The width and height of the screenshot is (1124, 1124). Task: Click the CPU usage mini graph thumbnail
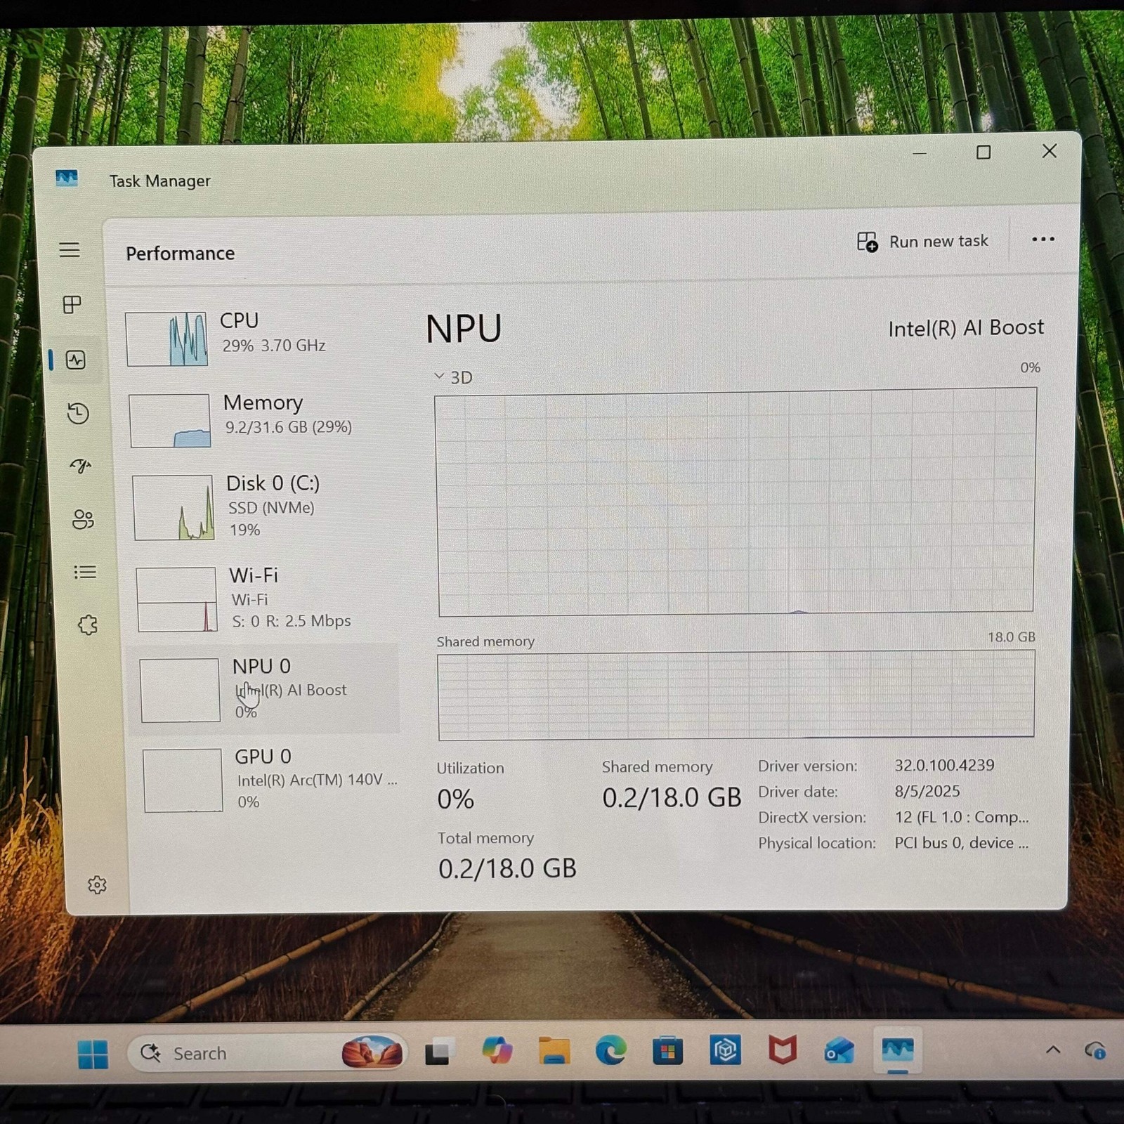[166, 339]
